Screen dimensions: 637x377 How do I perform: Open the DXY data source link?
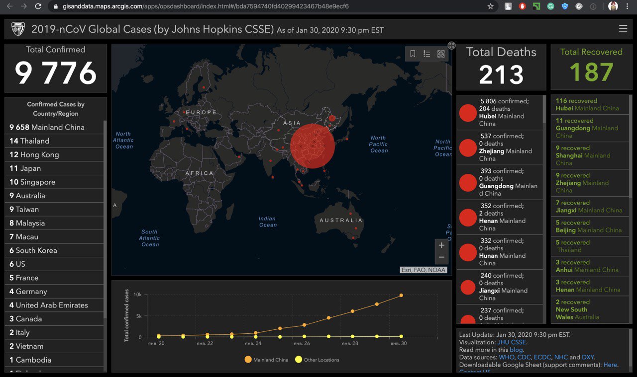pos(588,357)
